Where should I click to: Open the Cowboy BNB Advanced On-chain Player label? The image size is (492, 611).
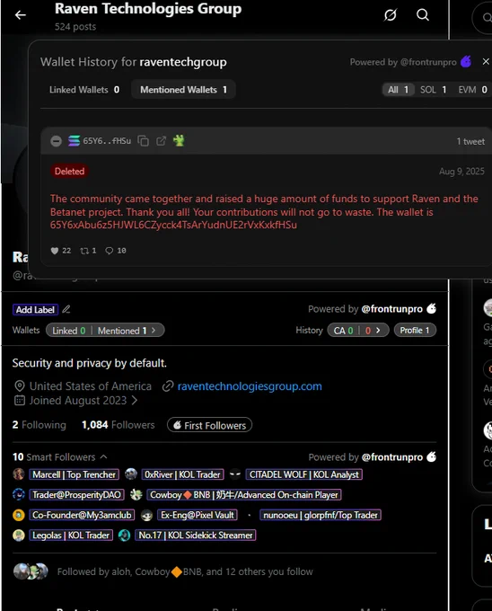tap(244, 494)
